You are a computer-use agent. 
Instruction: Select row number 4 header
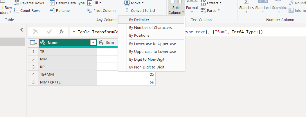click(34, 75)
